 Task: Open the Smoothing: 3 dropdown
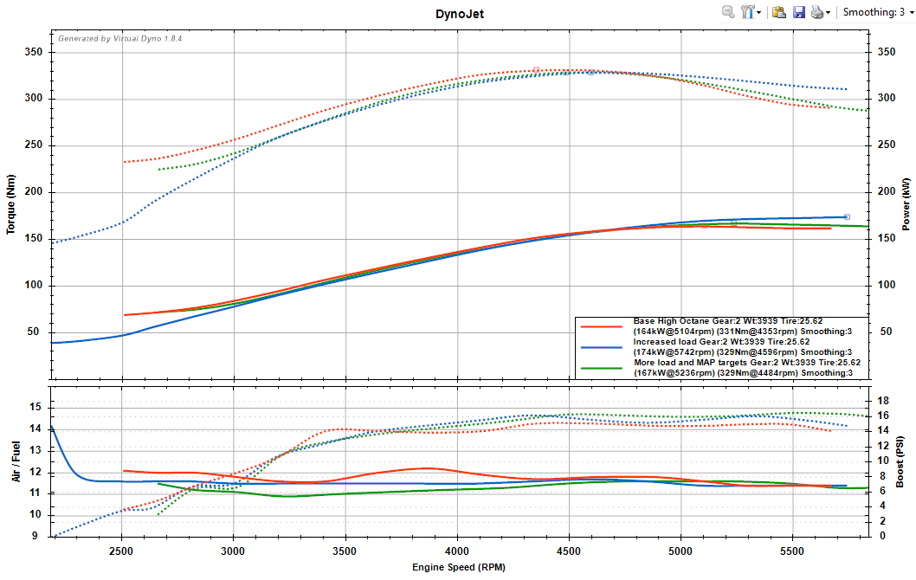point(878,11)
